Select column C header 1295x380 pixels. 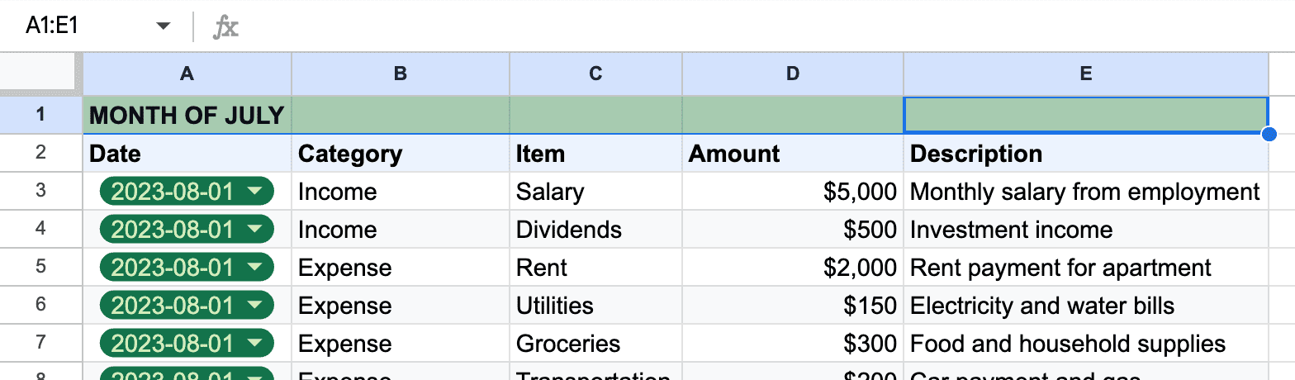click(596, 74)
